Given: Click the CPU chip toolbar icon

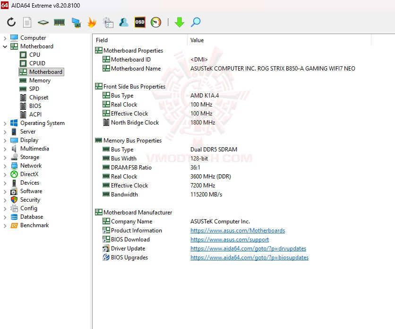Looking at the screenshot, I should pyautogui.click(x=43, y=22).
